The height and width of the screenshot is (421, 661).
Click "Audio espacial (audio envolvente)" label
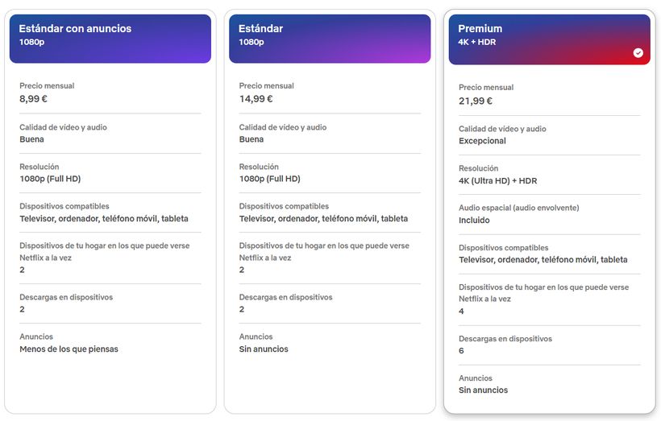[519, 208]
